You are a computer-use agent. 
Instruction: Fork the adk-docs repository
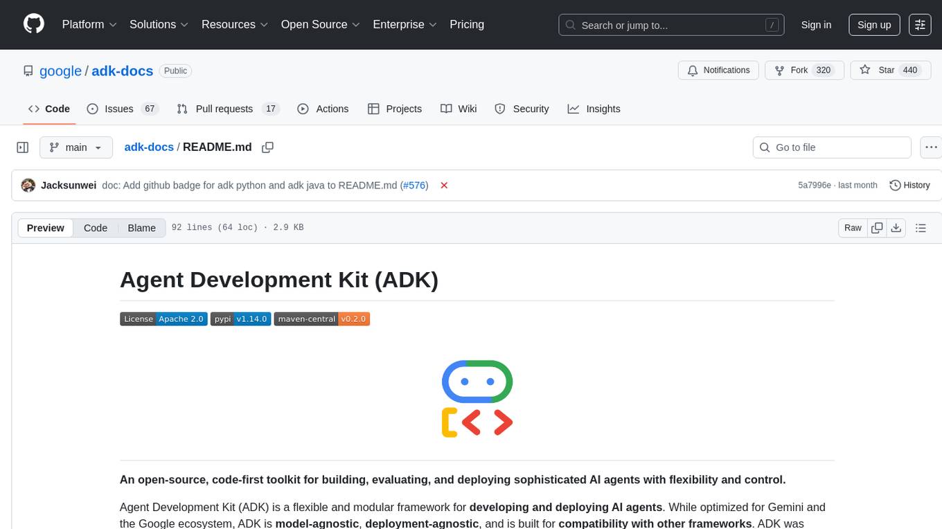click(804, 71)
